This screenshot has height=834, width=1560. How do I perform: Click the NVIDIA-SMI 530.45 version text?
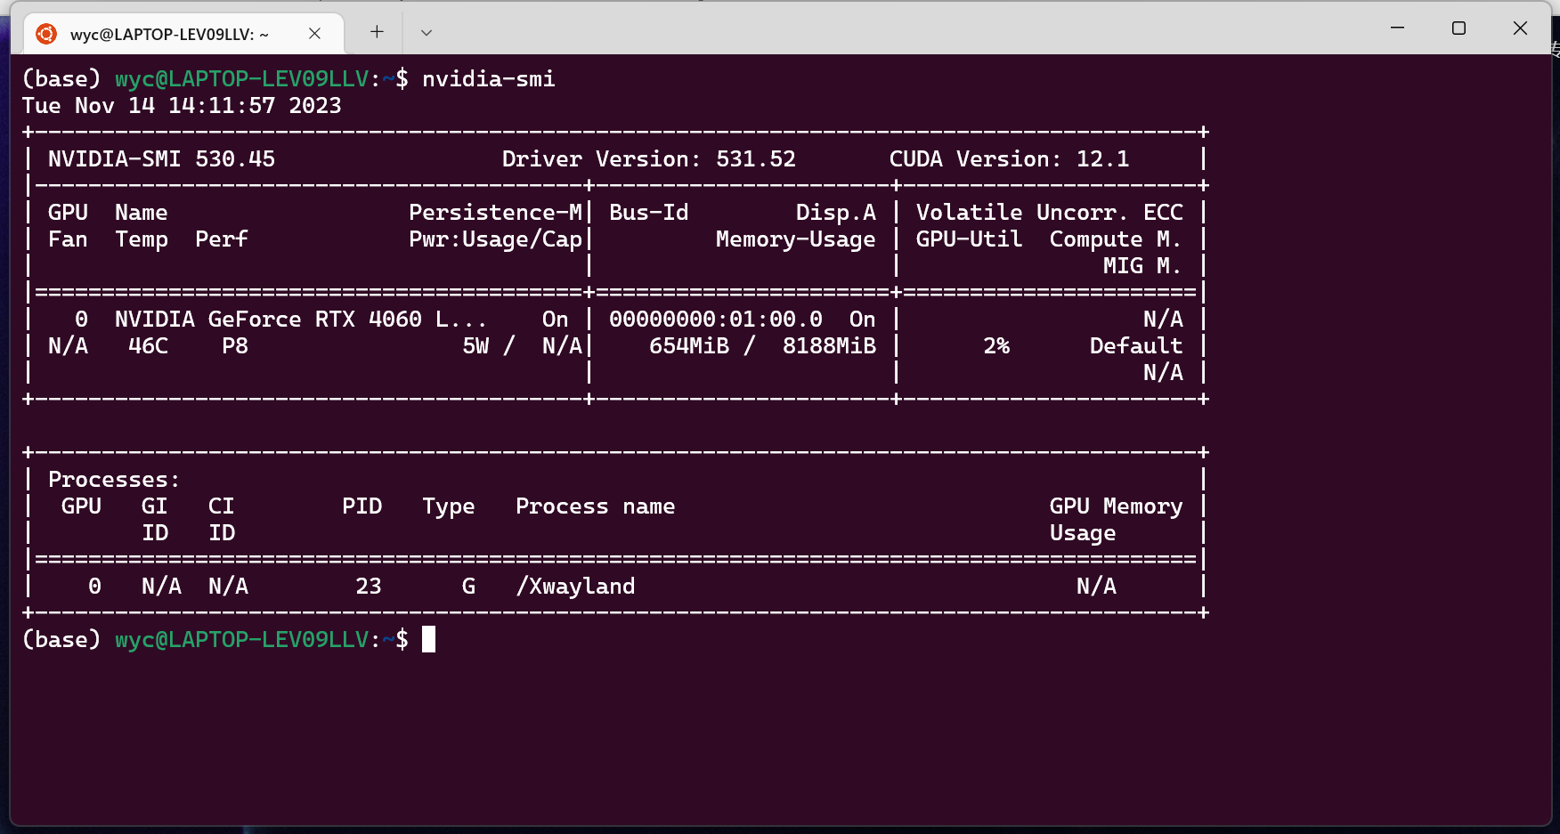161,159
